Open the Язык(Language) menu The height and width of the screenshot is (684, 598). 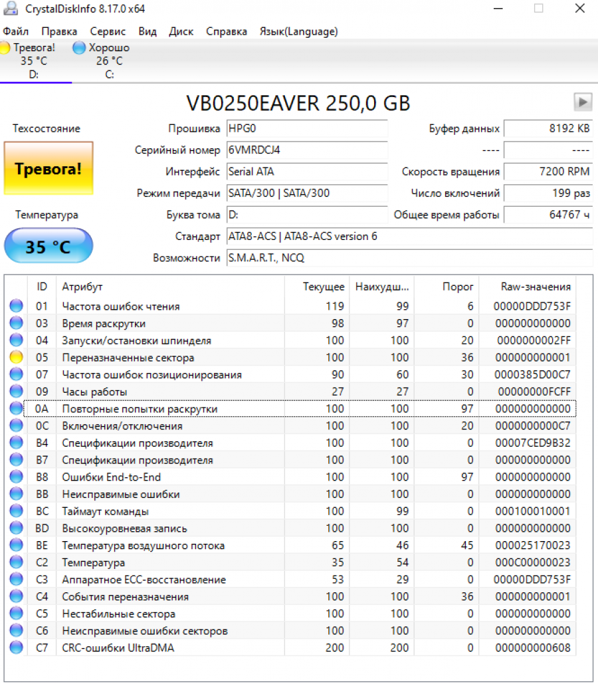click(298, 31)
